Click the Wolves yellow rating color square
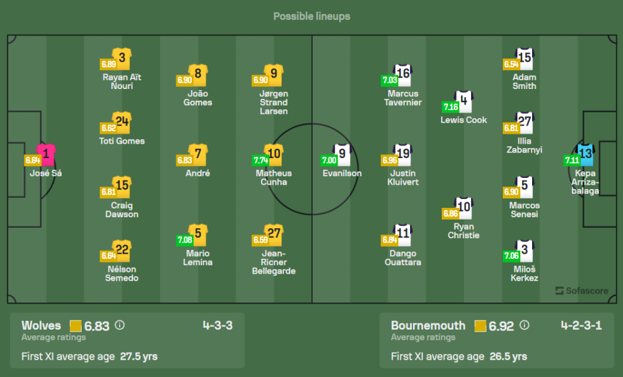Image resolution: width=623 pixels, height=377 pixels. pos(76,325)
